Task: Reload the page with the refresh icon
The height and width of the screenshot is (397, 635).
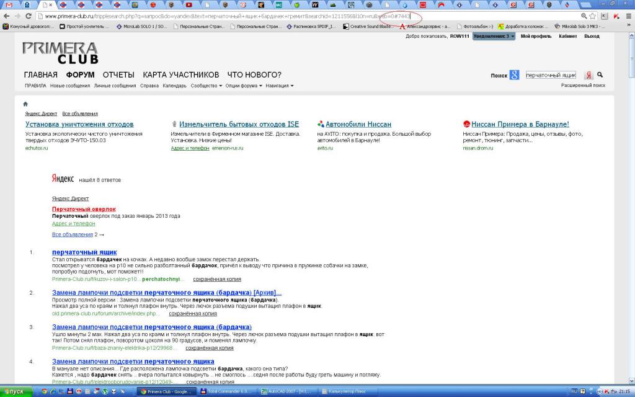Action: (x=29, y=16)
